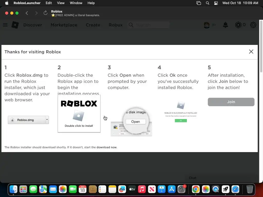Open the user avatar profile icon
Screen dimensions: 263x197
(x=207, y=25)
